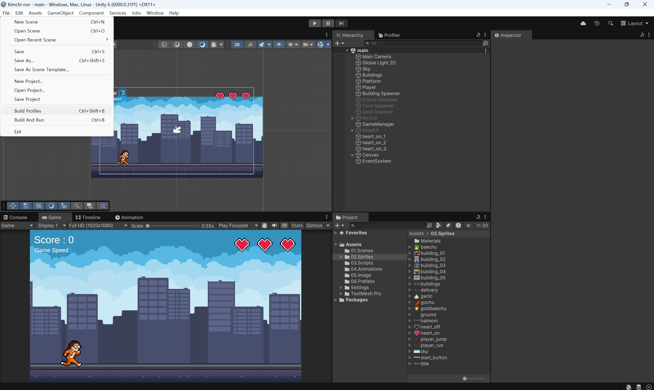Click the Project panel search field

[x=388, y=225]
